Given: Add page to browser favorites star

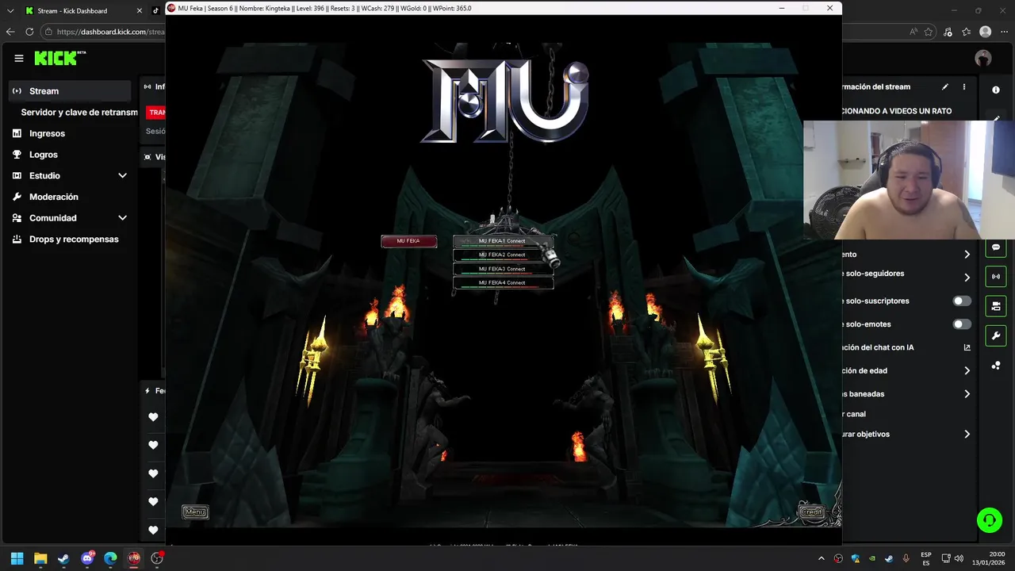Looking at the screenshot, I should click(928, 32).
